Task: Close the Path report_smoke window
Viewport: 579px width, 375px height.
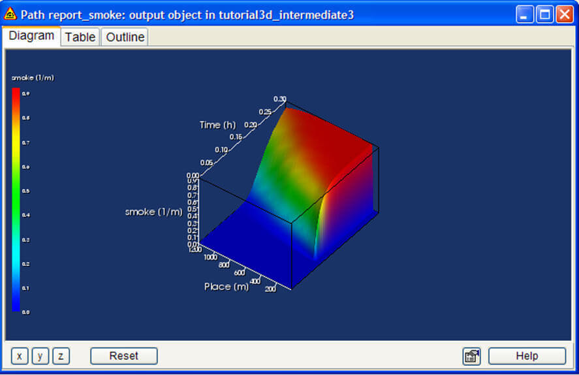Action: [x=564, y=14]
